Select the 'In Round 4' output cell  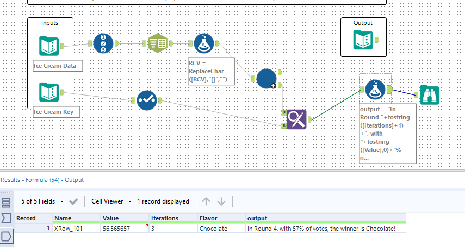click(326, 229)
